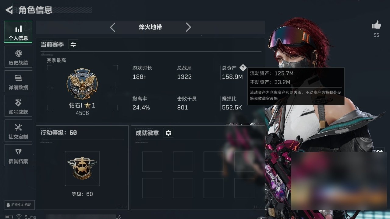Select the first empty achievement badge slot

[x=152, y=162]
